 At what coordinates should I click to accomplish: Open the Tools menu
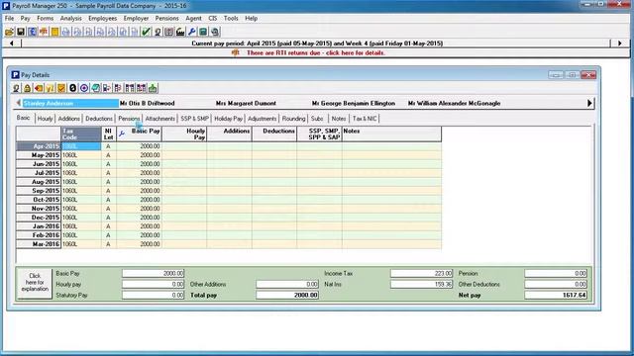tap(231, 18)
